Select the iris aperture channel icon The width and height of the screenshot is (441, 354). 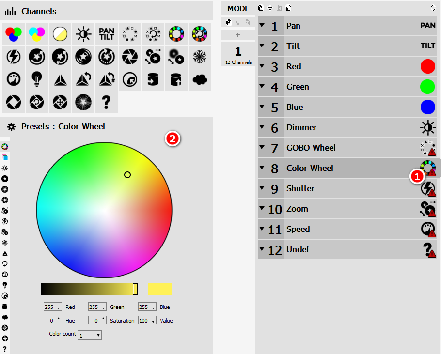click(x=129, y=57)
